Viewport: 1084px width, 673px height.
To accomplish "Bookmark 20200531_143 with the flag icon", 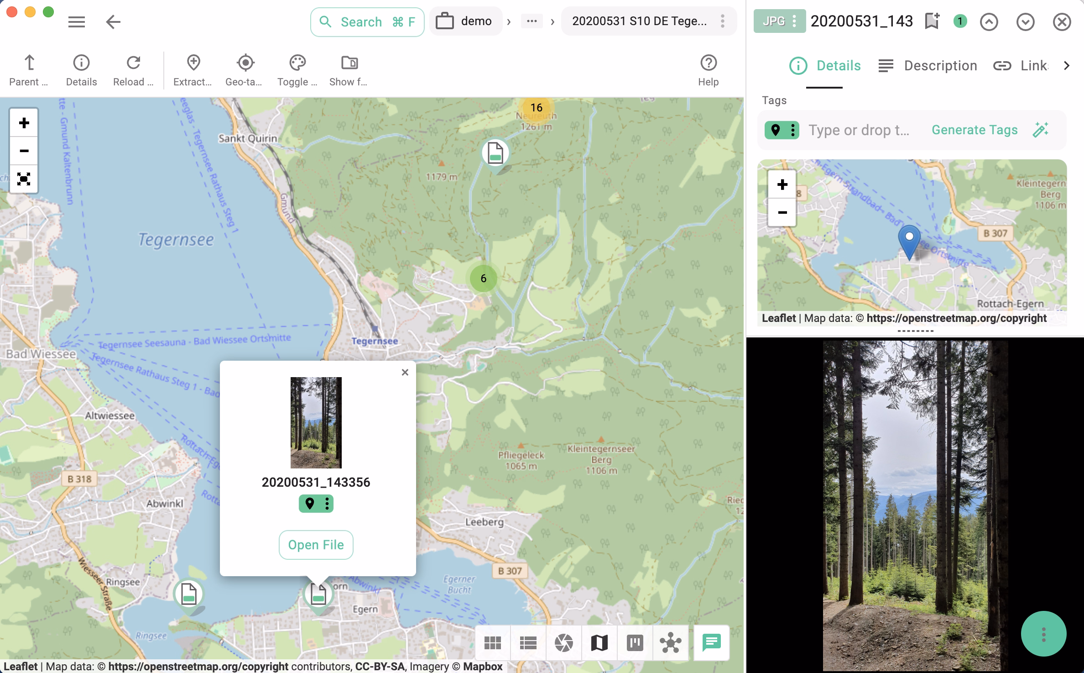I will [x=932, y=21].
